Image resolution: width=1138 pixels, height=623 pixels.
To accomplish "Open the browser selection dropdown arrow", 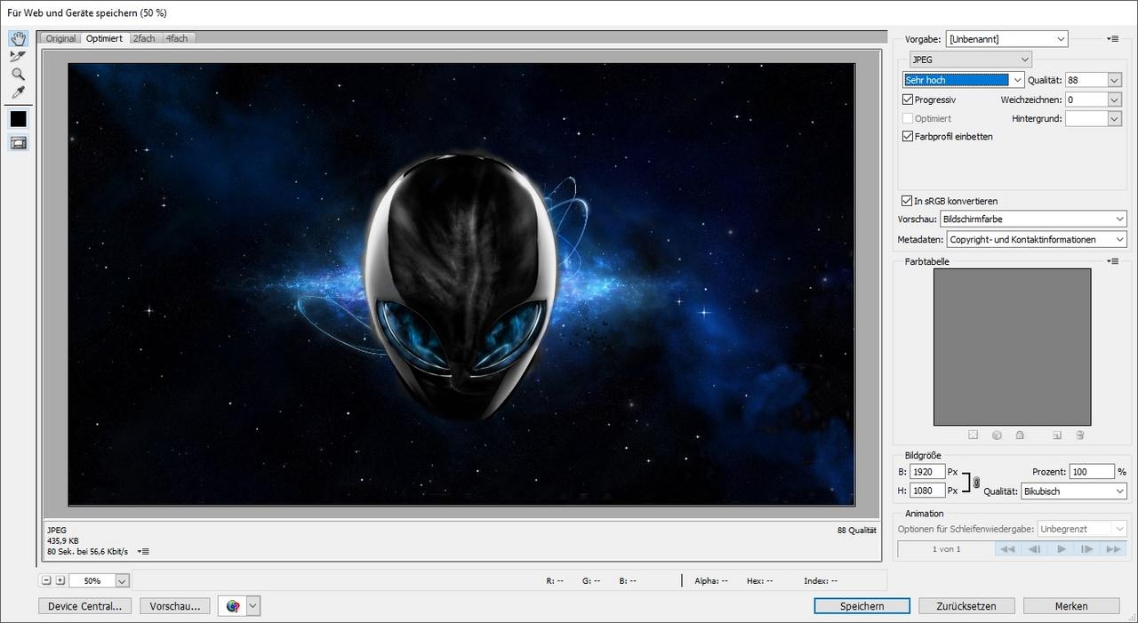I will (x=253, y=606).
